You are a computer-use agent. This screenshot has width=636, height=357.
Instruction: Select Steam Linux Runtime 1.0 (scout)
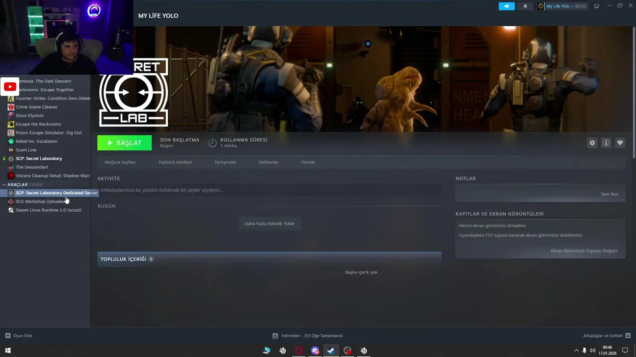[x=49, y=210]
